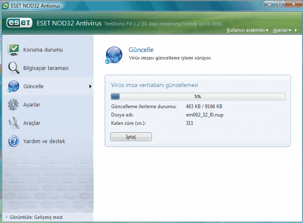The image size is (303, 223).
Task: Click 'Virüs imzası güncelleme işlemi sürüyor' status text
Action: (170, 58)
